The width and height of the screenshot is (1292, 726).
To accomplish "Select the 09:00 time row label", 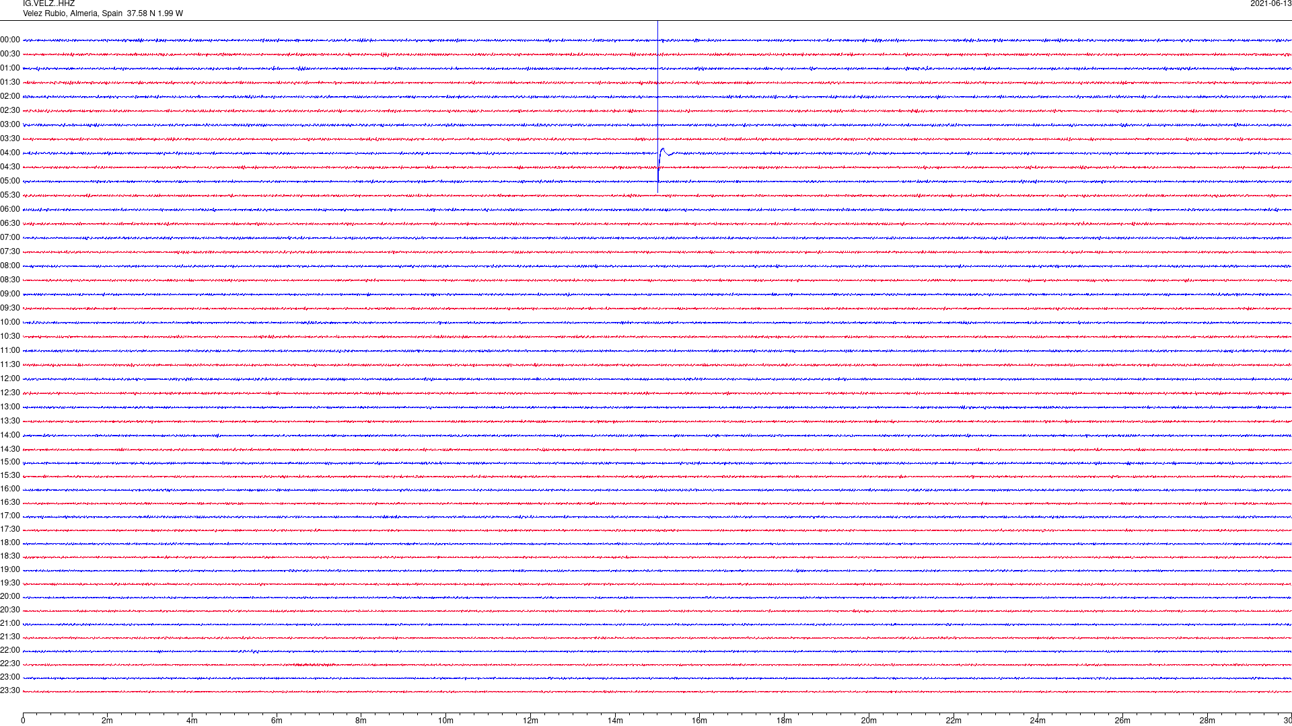I will pos(10,294).
